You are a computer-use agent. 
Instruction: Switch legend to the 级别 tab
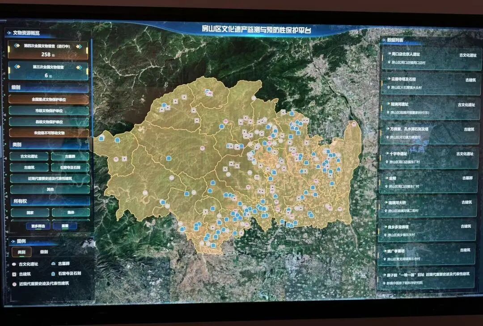(x=44, y=252)
